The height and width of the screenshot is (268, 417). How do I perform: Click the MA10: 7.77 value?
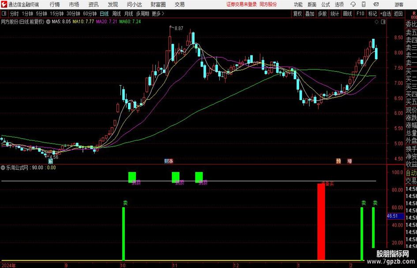click(83, 22)
